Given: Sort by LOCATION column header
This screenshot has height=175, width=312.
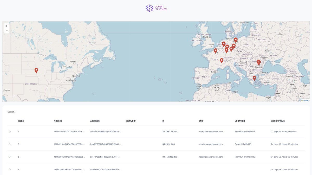Looking at the screenshot, I should click(x=240, y=121).
